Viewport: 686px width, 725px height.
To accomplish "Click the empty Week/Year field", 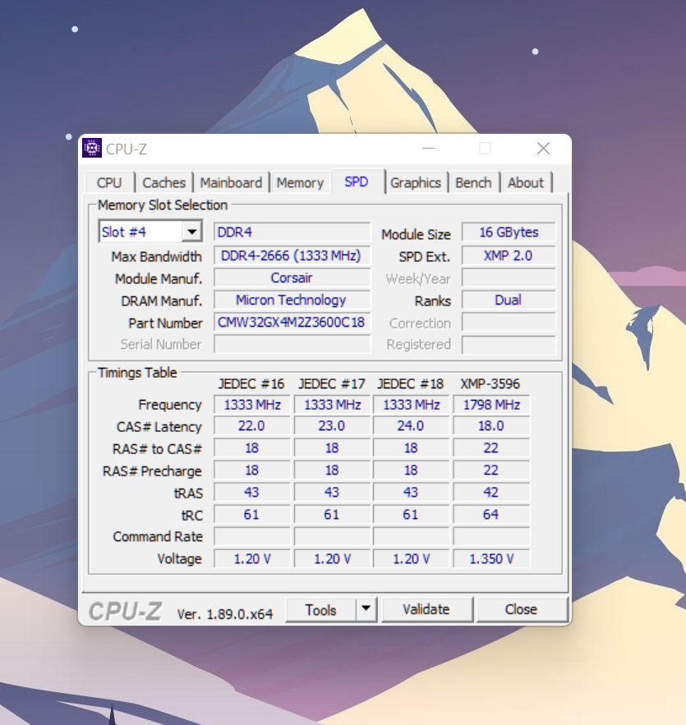I will (x=509, y=278).
